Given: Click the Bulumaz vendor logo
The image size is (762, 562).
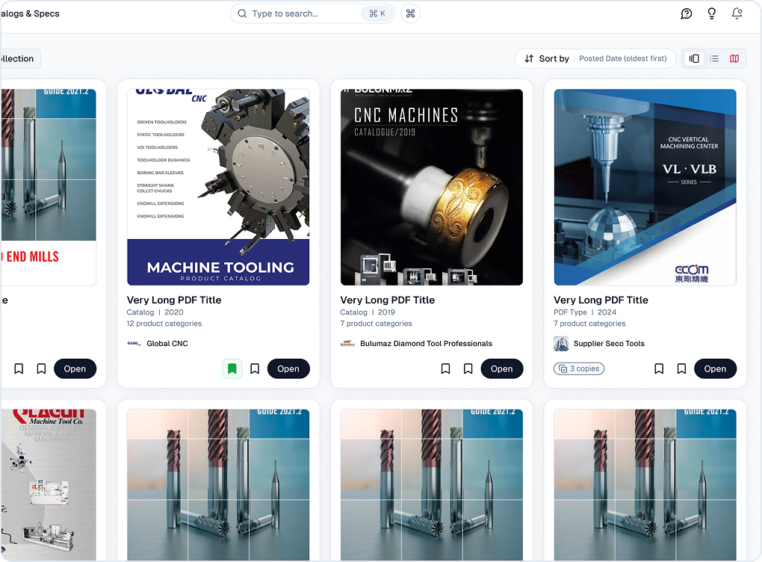Looking at the screenshot, I should click(347, 344).
